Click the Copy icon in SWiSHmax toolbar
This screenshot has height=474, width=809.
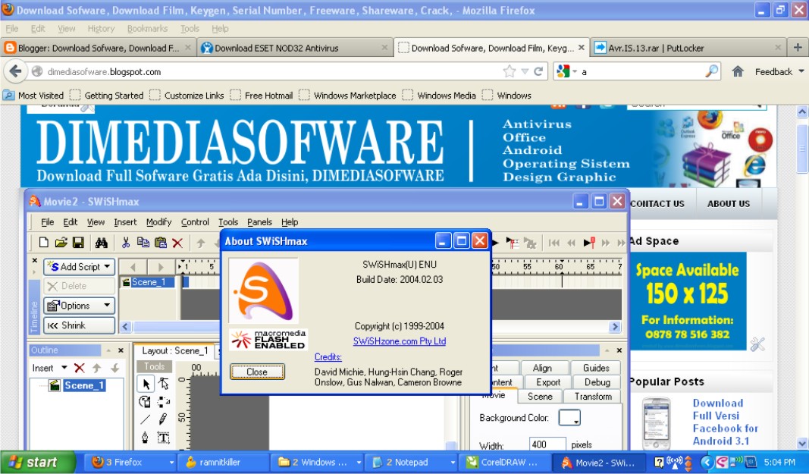click(x=143, y=242)
